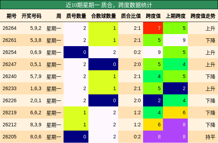This screenshot has height=143, width=218.
Task: Click the red span value 7 in row 26264
Action: 153,28
